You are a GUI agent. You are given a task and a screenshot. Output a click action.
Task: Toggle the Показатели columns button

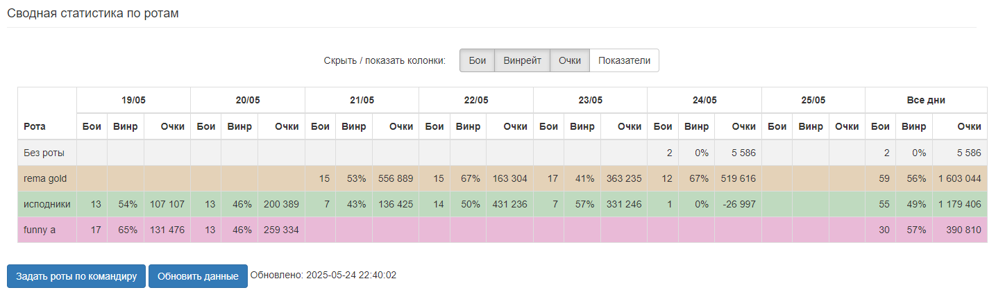(624, 60)
